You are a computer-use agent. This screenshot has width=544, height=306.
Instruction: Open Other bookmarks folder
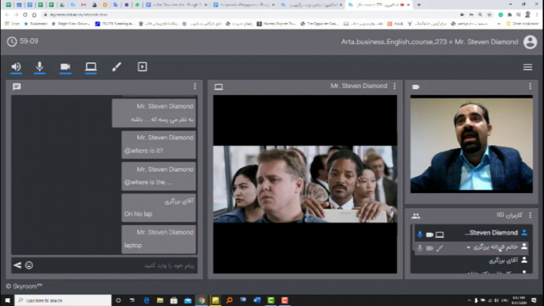click(523, 24)
